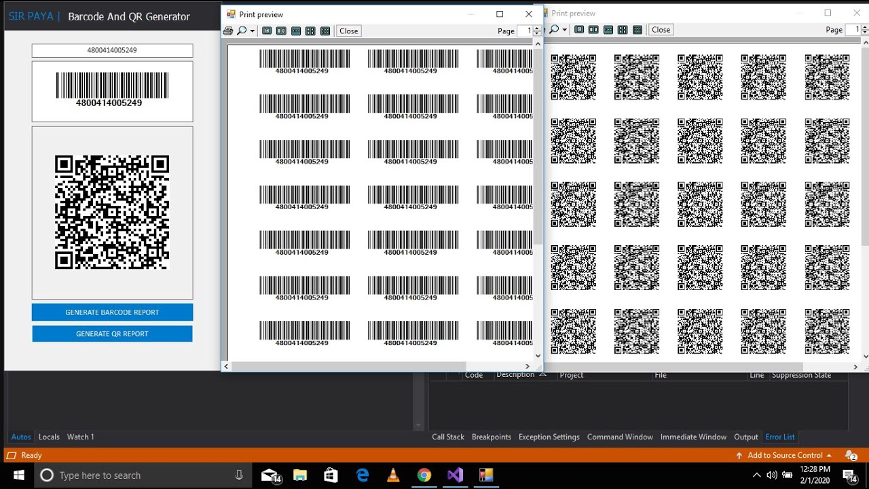This screenshot has width=869, height=489.
Task: Show one page layout in QR preview
Action: [579, 29]
